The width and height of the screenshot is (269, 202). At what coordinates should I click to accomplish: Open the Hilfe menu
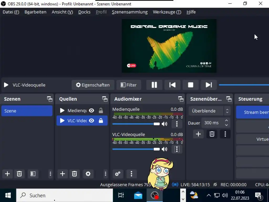[191, 12]
